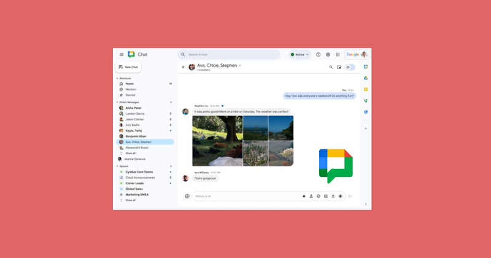Image resolution: width=491 pixels, height=258 pixels.
Task: Get add-ons with the plus icon
Action: point(366,128)
